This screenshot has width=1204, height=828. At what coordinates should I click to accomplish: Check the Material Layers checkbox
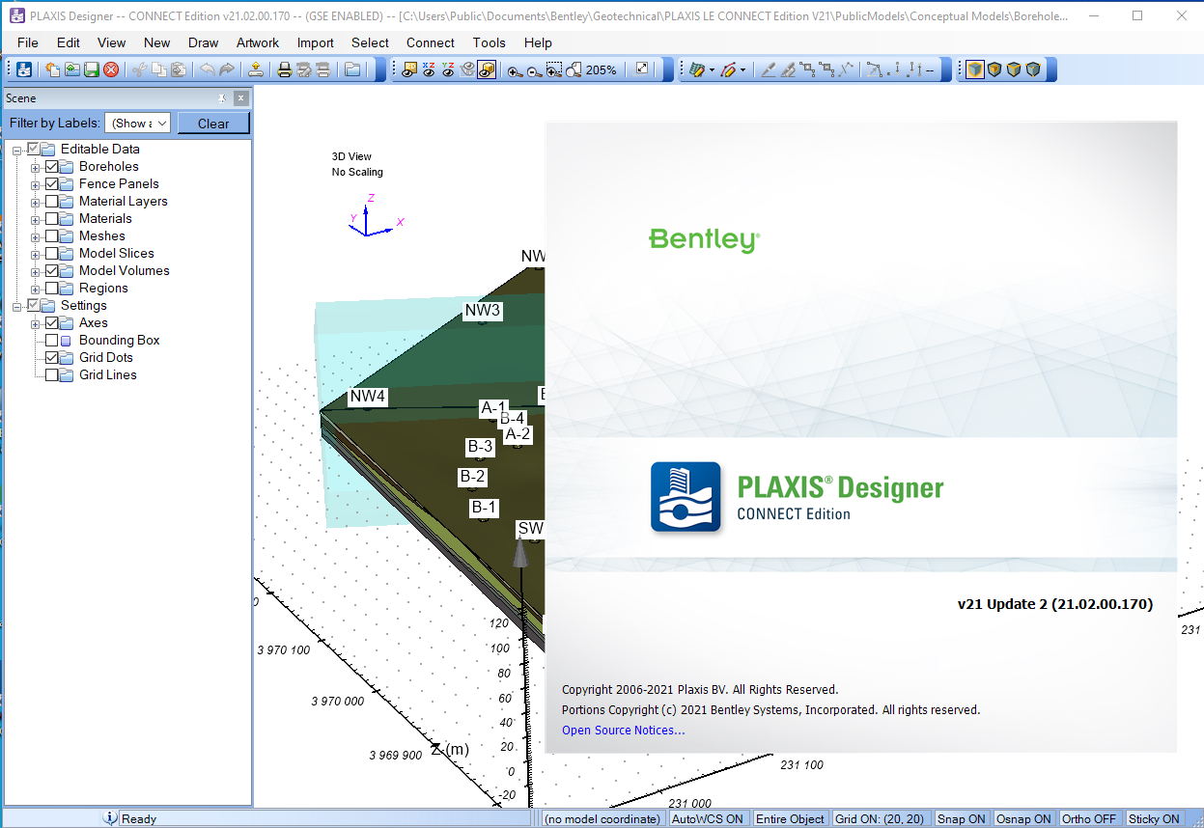point(52,202)
